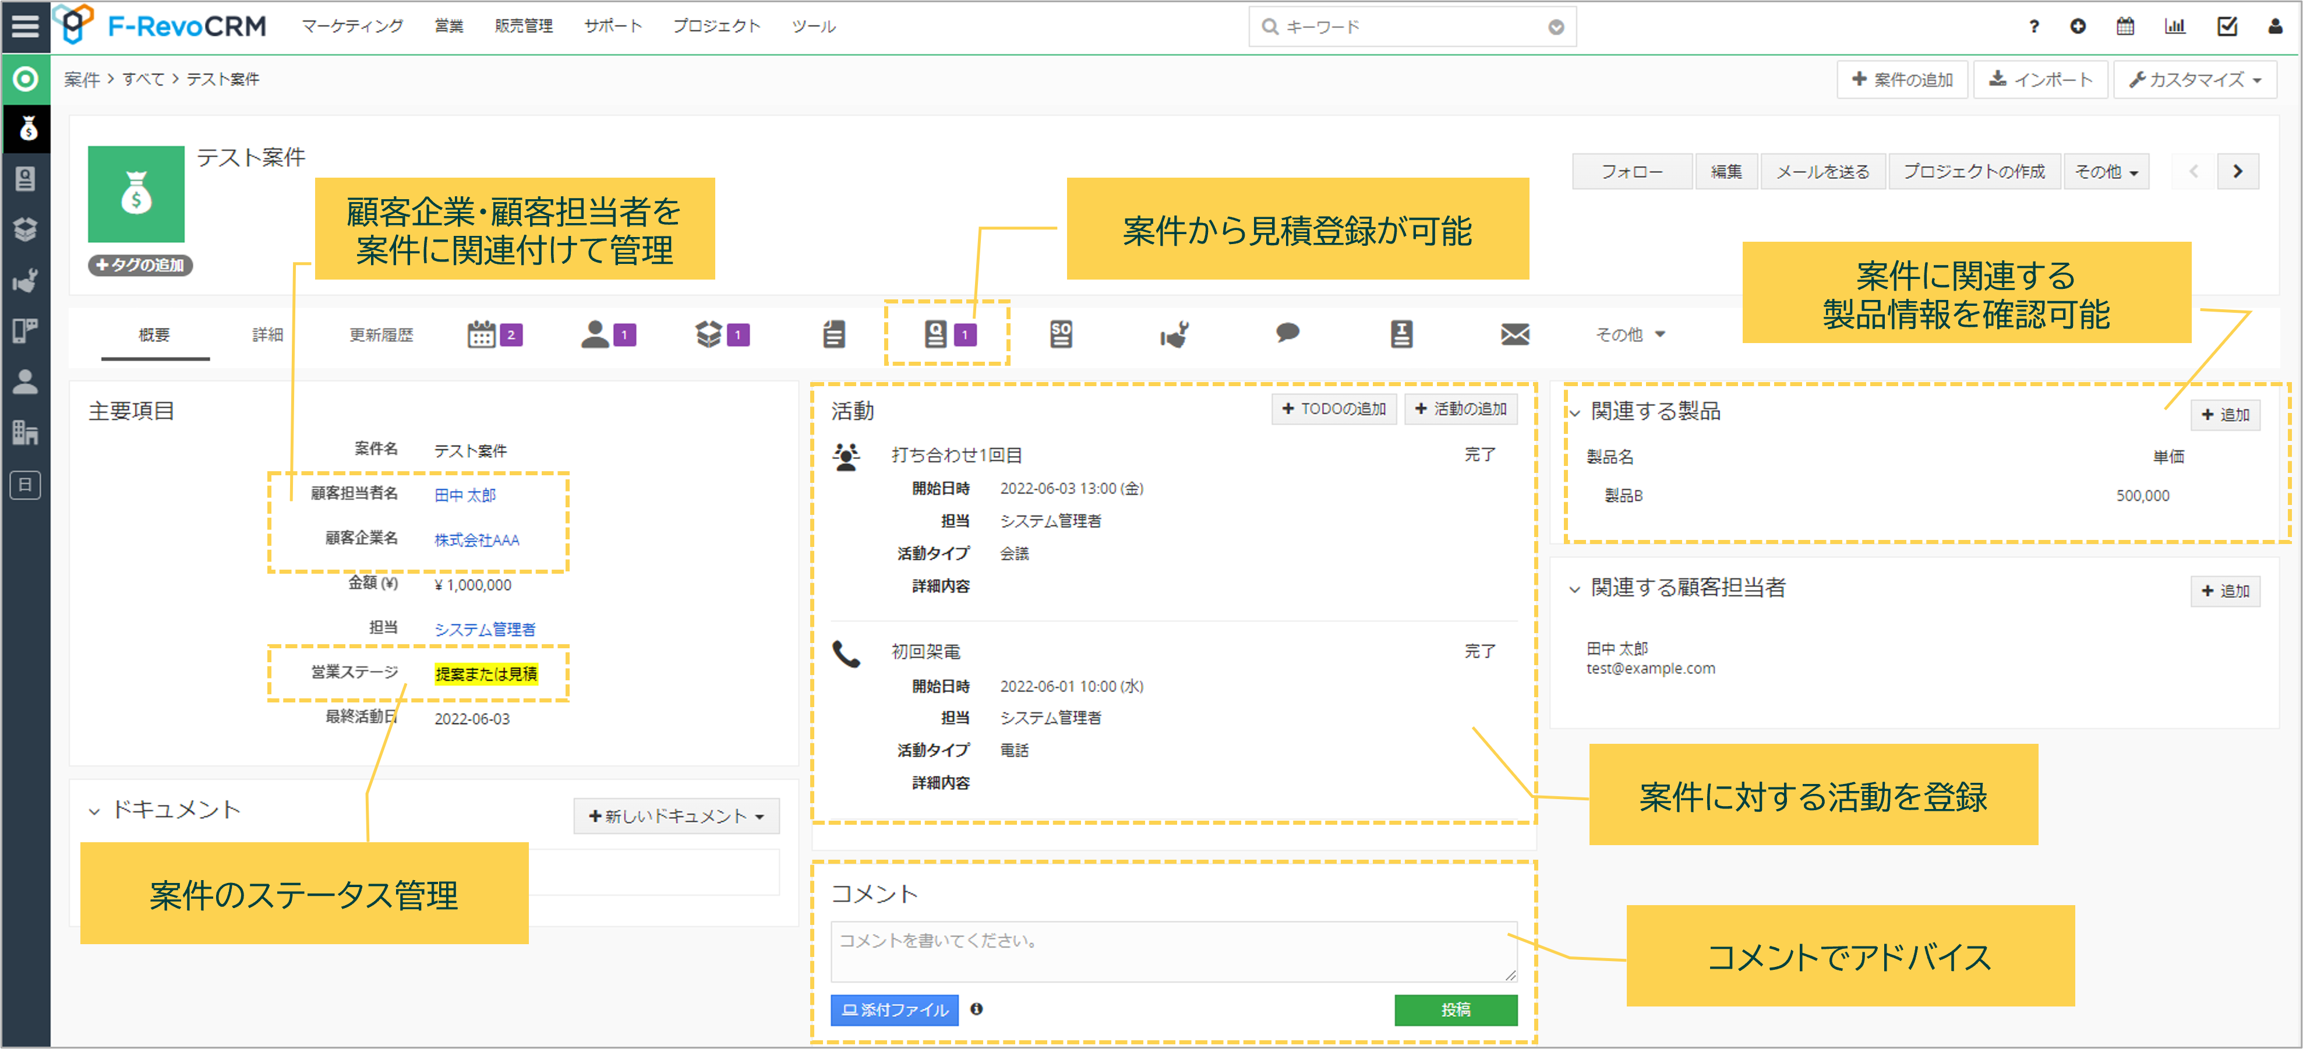Open the calendar icon in the top bar
Image resolution: width=2303 pixels, height=1049 pixels.
pyautogui.click(x=2125, y=26)
